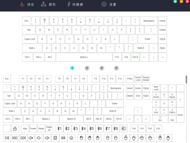Assign Bluetooth channel 6 key
This screenshot has width=190, height=143.
99,128
